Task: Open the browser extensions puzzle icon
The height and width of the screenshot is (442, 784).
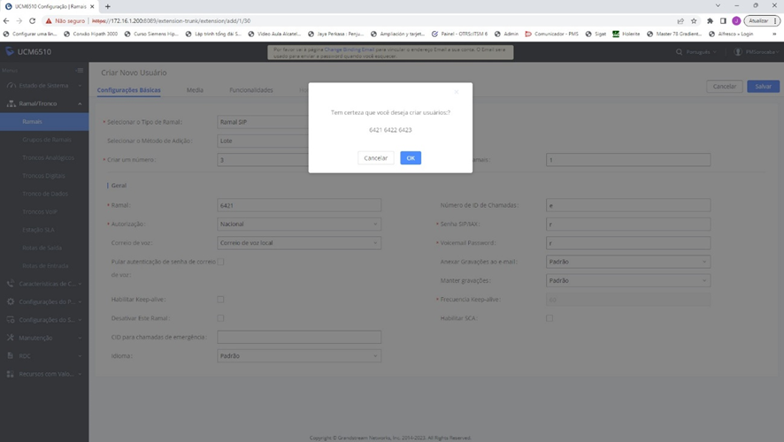Action: (x=709, y=20)
